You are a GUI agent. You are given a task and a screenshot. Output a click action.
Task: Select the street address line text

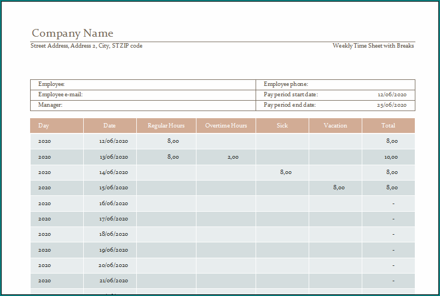pos(86,46)
